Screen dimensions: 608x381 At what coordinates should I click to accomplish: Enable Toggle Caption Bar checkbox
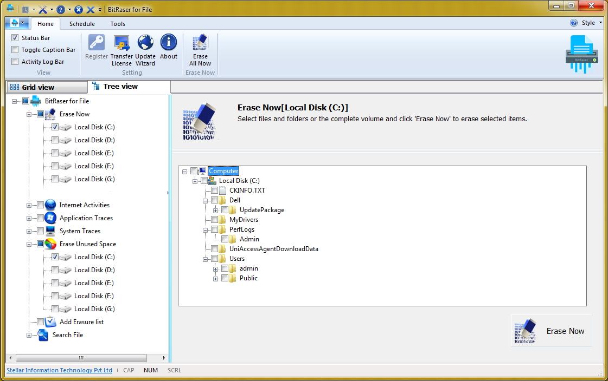(x=15, y=49)
